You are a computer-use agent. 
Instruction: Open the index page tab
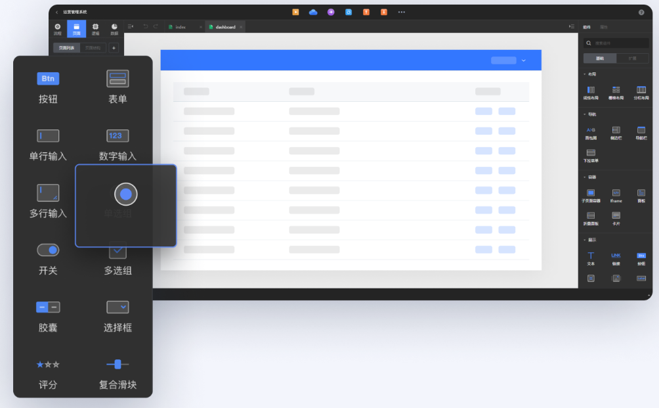pos(181,27)
